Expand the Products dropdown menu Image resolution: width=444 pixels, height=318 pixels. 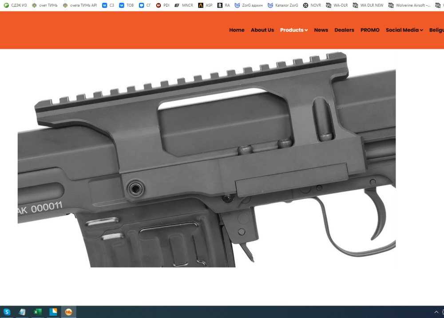click(x=294, y=30)
